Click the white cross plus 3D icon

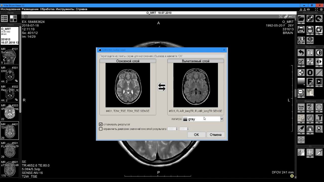310,152
